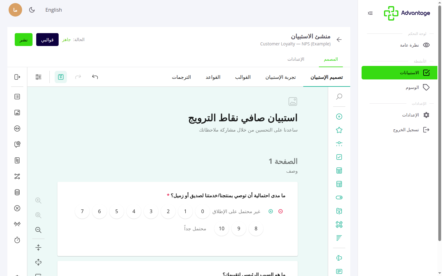Click تسجيل الخروج to log out
The width and height of the screenshot is (442, 276).
[x=400, y=130]
